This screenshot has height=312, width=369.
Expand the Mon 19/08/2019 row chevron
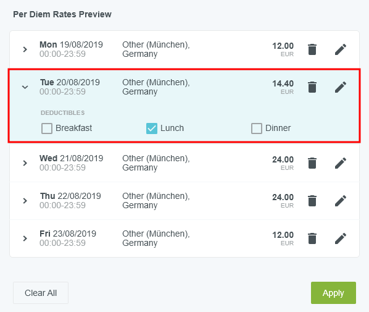click(25, 49)
